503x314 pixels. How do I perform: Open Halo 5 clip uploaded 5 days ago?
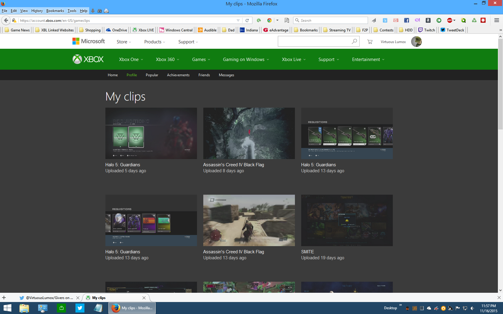(x=151, y=133)
